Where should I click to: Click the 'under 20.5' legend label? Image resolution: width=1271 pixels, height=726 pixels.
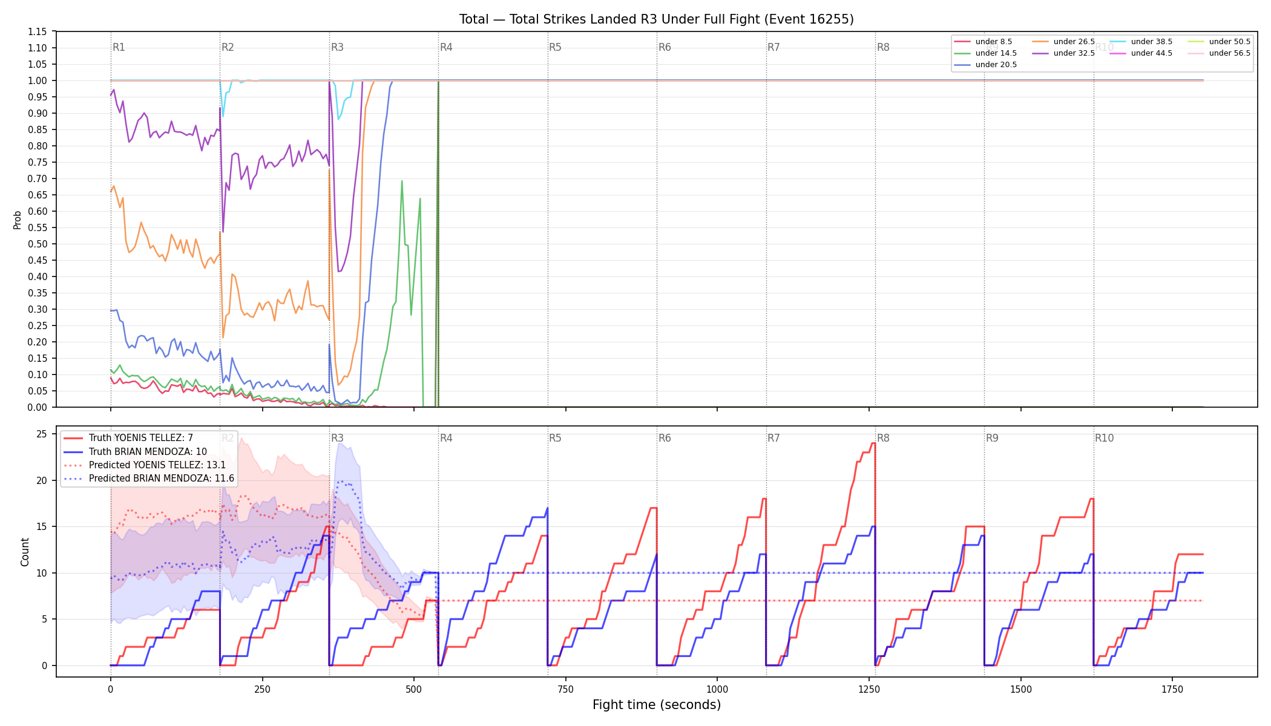point(996,65)
